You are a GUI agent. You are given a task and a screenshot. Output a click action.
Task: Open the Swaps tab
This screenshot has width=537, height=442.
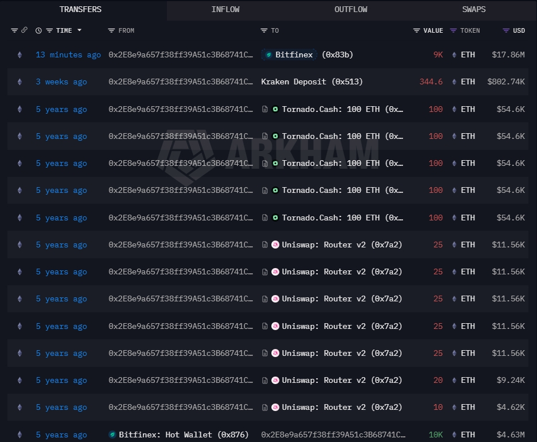474,10
